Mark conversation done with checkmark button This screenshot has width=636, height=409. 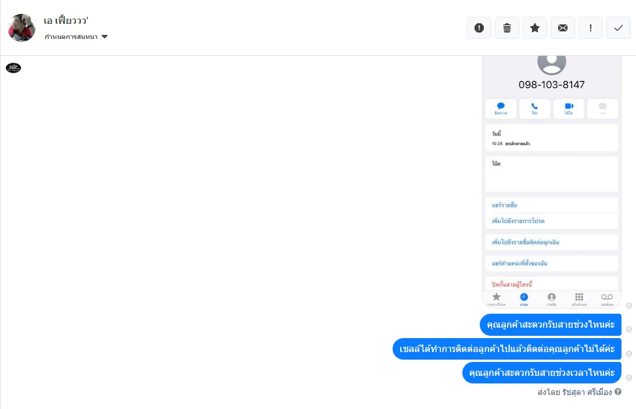point(619,28)
